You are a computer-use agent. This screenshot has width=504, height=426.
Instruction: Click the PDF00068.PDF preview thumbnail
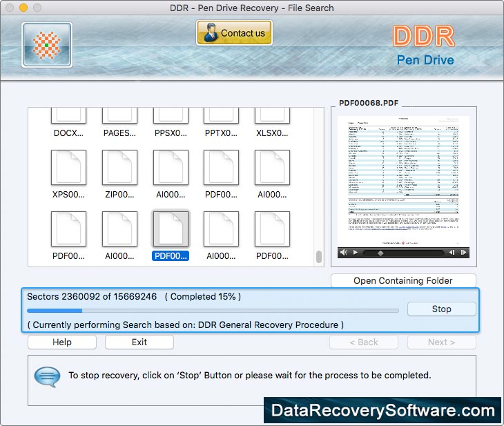(x=403, y=182)
